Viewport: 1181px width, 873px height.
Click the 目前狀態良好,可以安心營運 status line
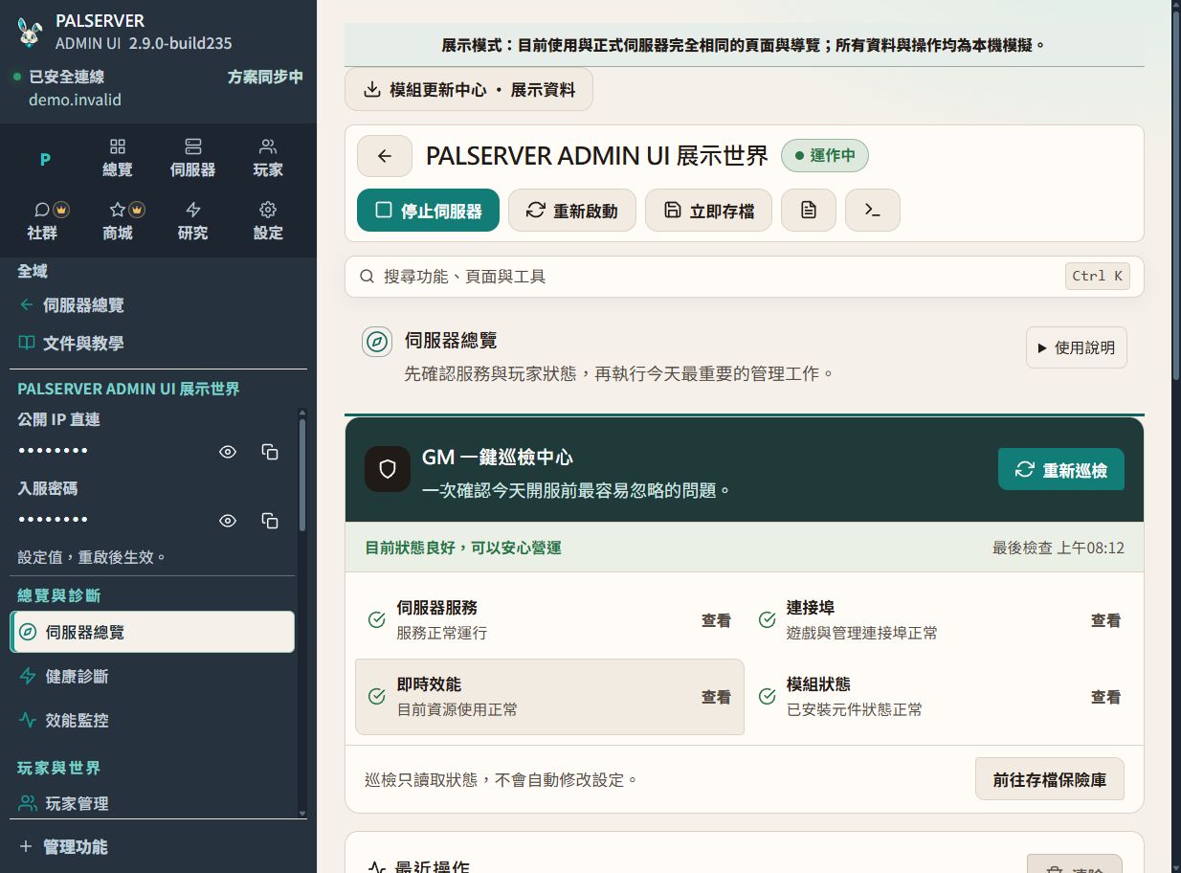coord(463,548)
